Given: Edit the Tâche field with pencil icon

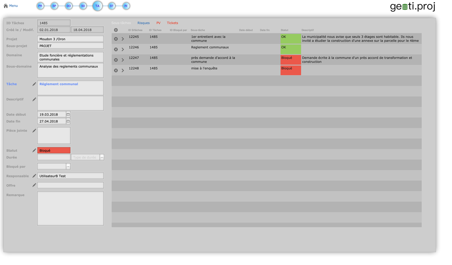Looking at the screenshot, I should [x=34, y=84].
